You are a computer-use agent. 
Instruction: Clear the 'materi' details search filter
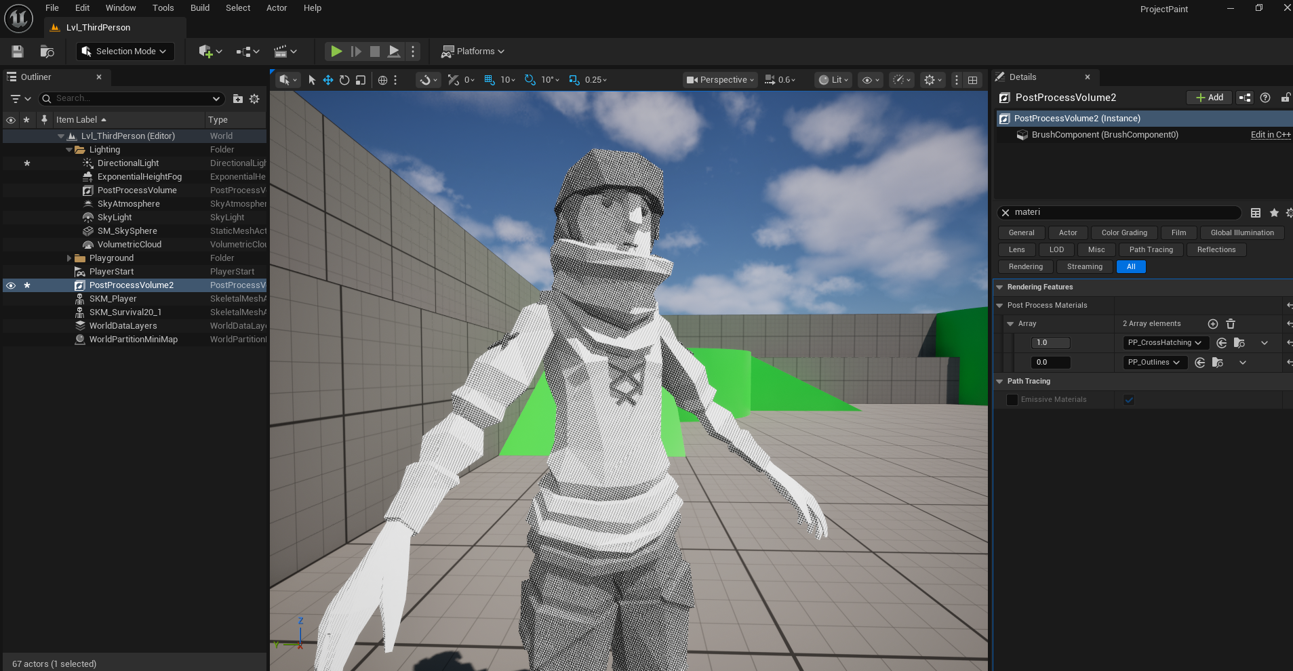click(x=1006, y=213)
